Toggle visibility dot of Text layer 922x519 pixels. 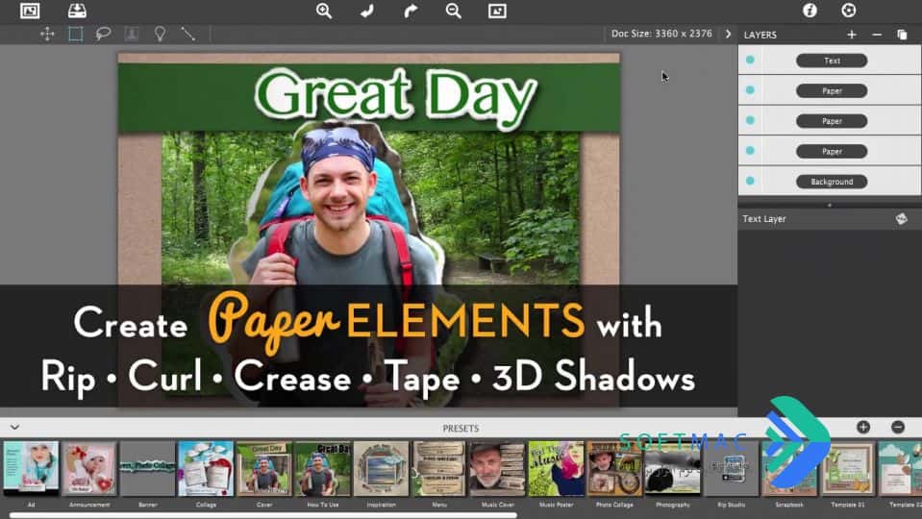click(x=750, y=60)
